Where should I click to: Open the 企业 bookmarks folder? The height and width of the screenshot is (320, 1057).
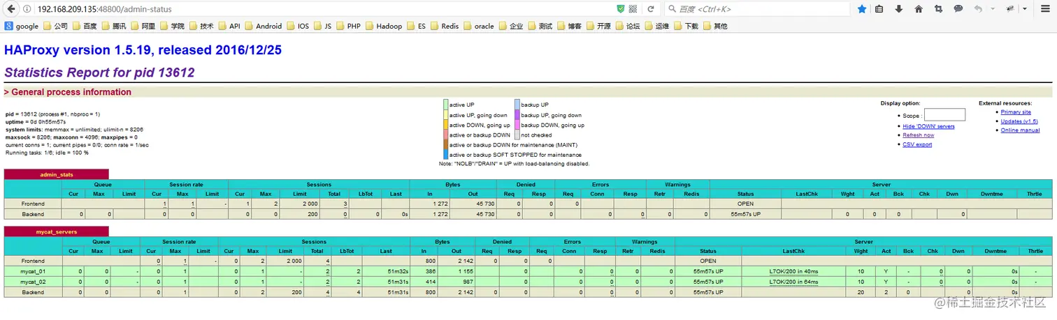(511, 26)
